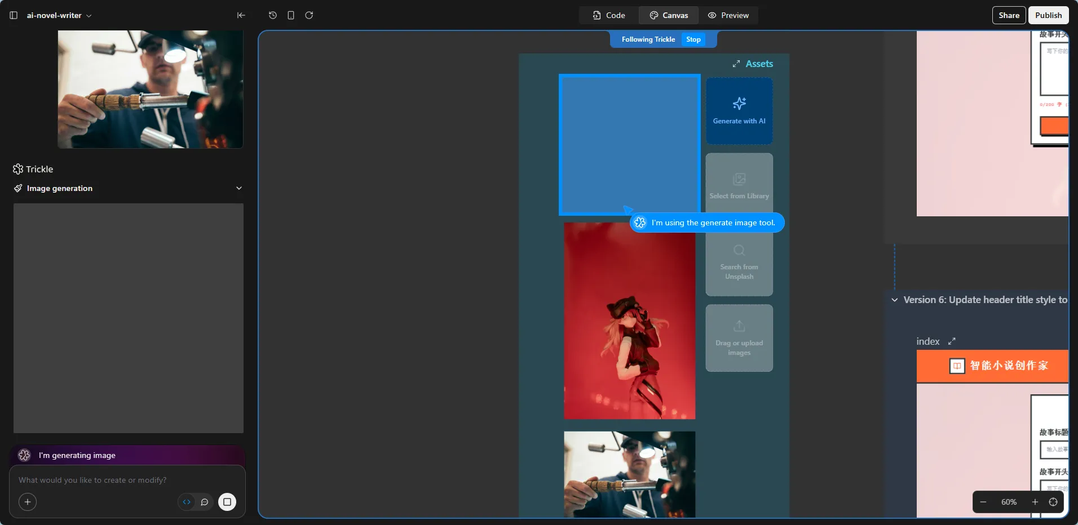Collapse the chat panel with arrow icon

pyautogui.click(x=241, y=15)
